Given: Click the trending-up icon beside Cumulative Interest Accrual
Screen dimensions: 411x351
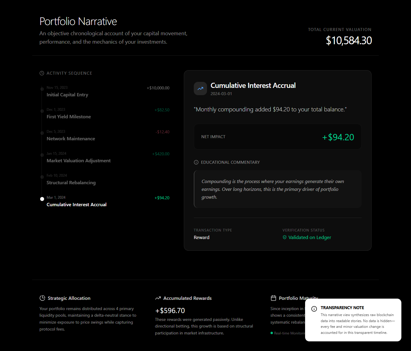Looking at the screenshot, I should coord(200,89).
